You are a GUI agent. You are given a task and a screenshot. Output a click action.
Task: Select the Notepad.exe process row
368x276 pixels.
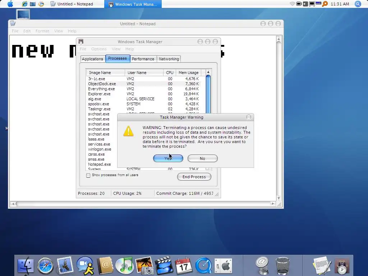tap(102, 164)
